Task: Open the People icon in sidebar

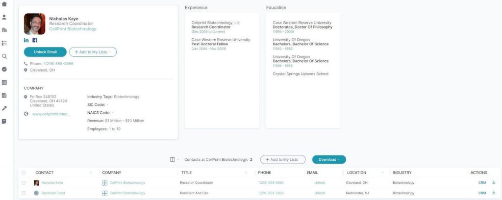Action: coord(4,17)
